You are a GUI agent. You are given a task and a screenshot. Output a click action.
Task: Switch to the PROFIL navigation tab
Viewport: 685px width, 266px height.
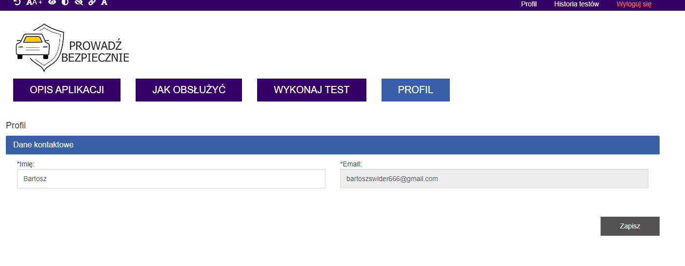pos(416,90)
